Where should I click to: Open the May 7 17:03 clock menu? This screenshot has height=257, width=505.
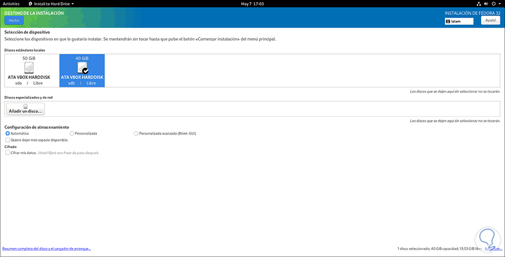[x=252, y=4]
